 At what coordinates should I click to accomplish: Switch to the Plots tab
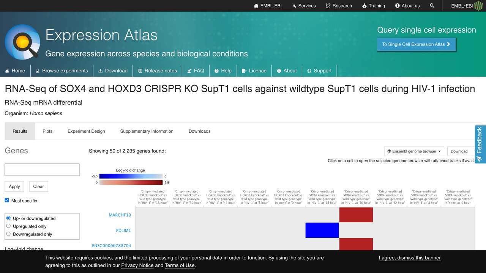coord(47,131)
